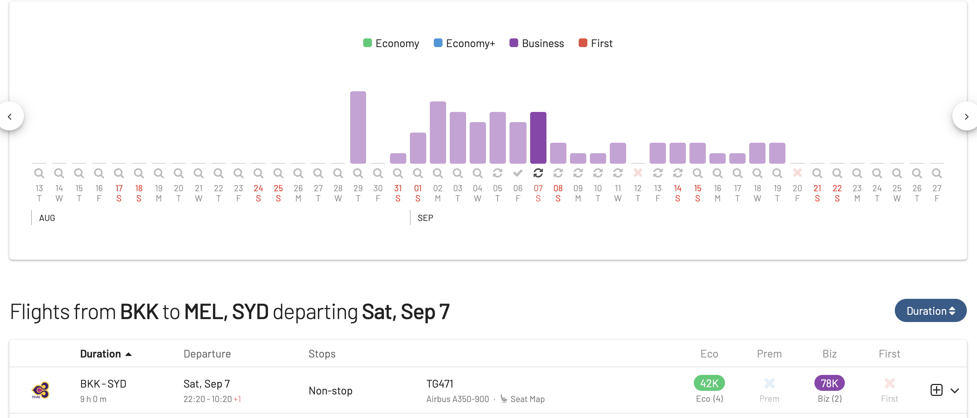Screen dimensions: 977x418
Task: Select the 42K Eco award badge
Action: 709,383
